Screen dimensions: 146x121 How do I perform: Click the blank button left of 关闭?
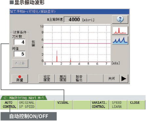coord(95,78)
